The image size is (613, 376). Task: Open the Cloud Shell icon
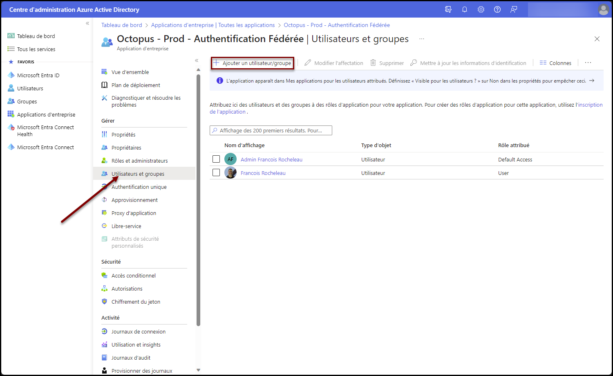pos(448,9)
